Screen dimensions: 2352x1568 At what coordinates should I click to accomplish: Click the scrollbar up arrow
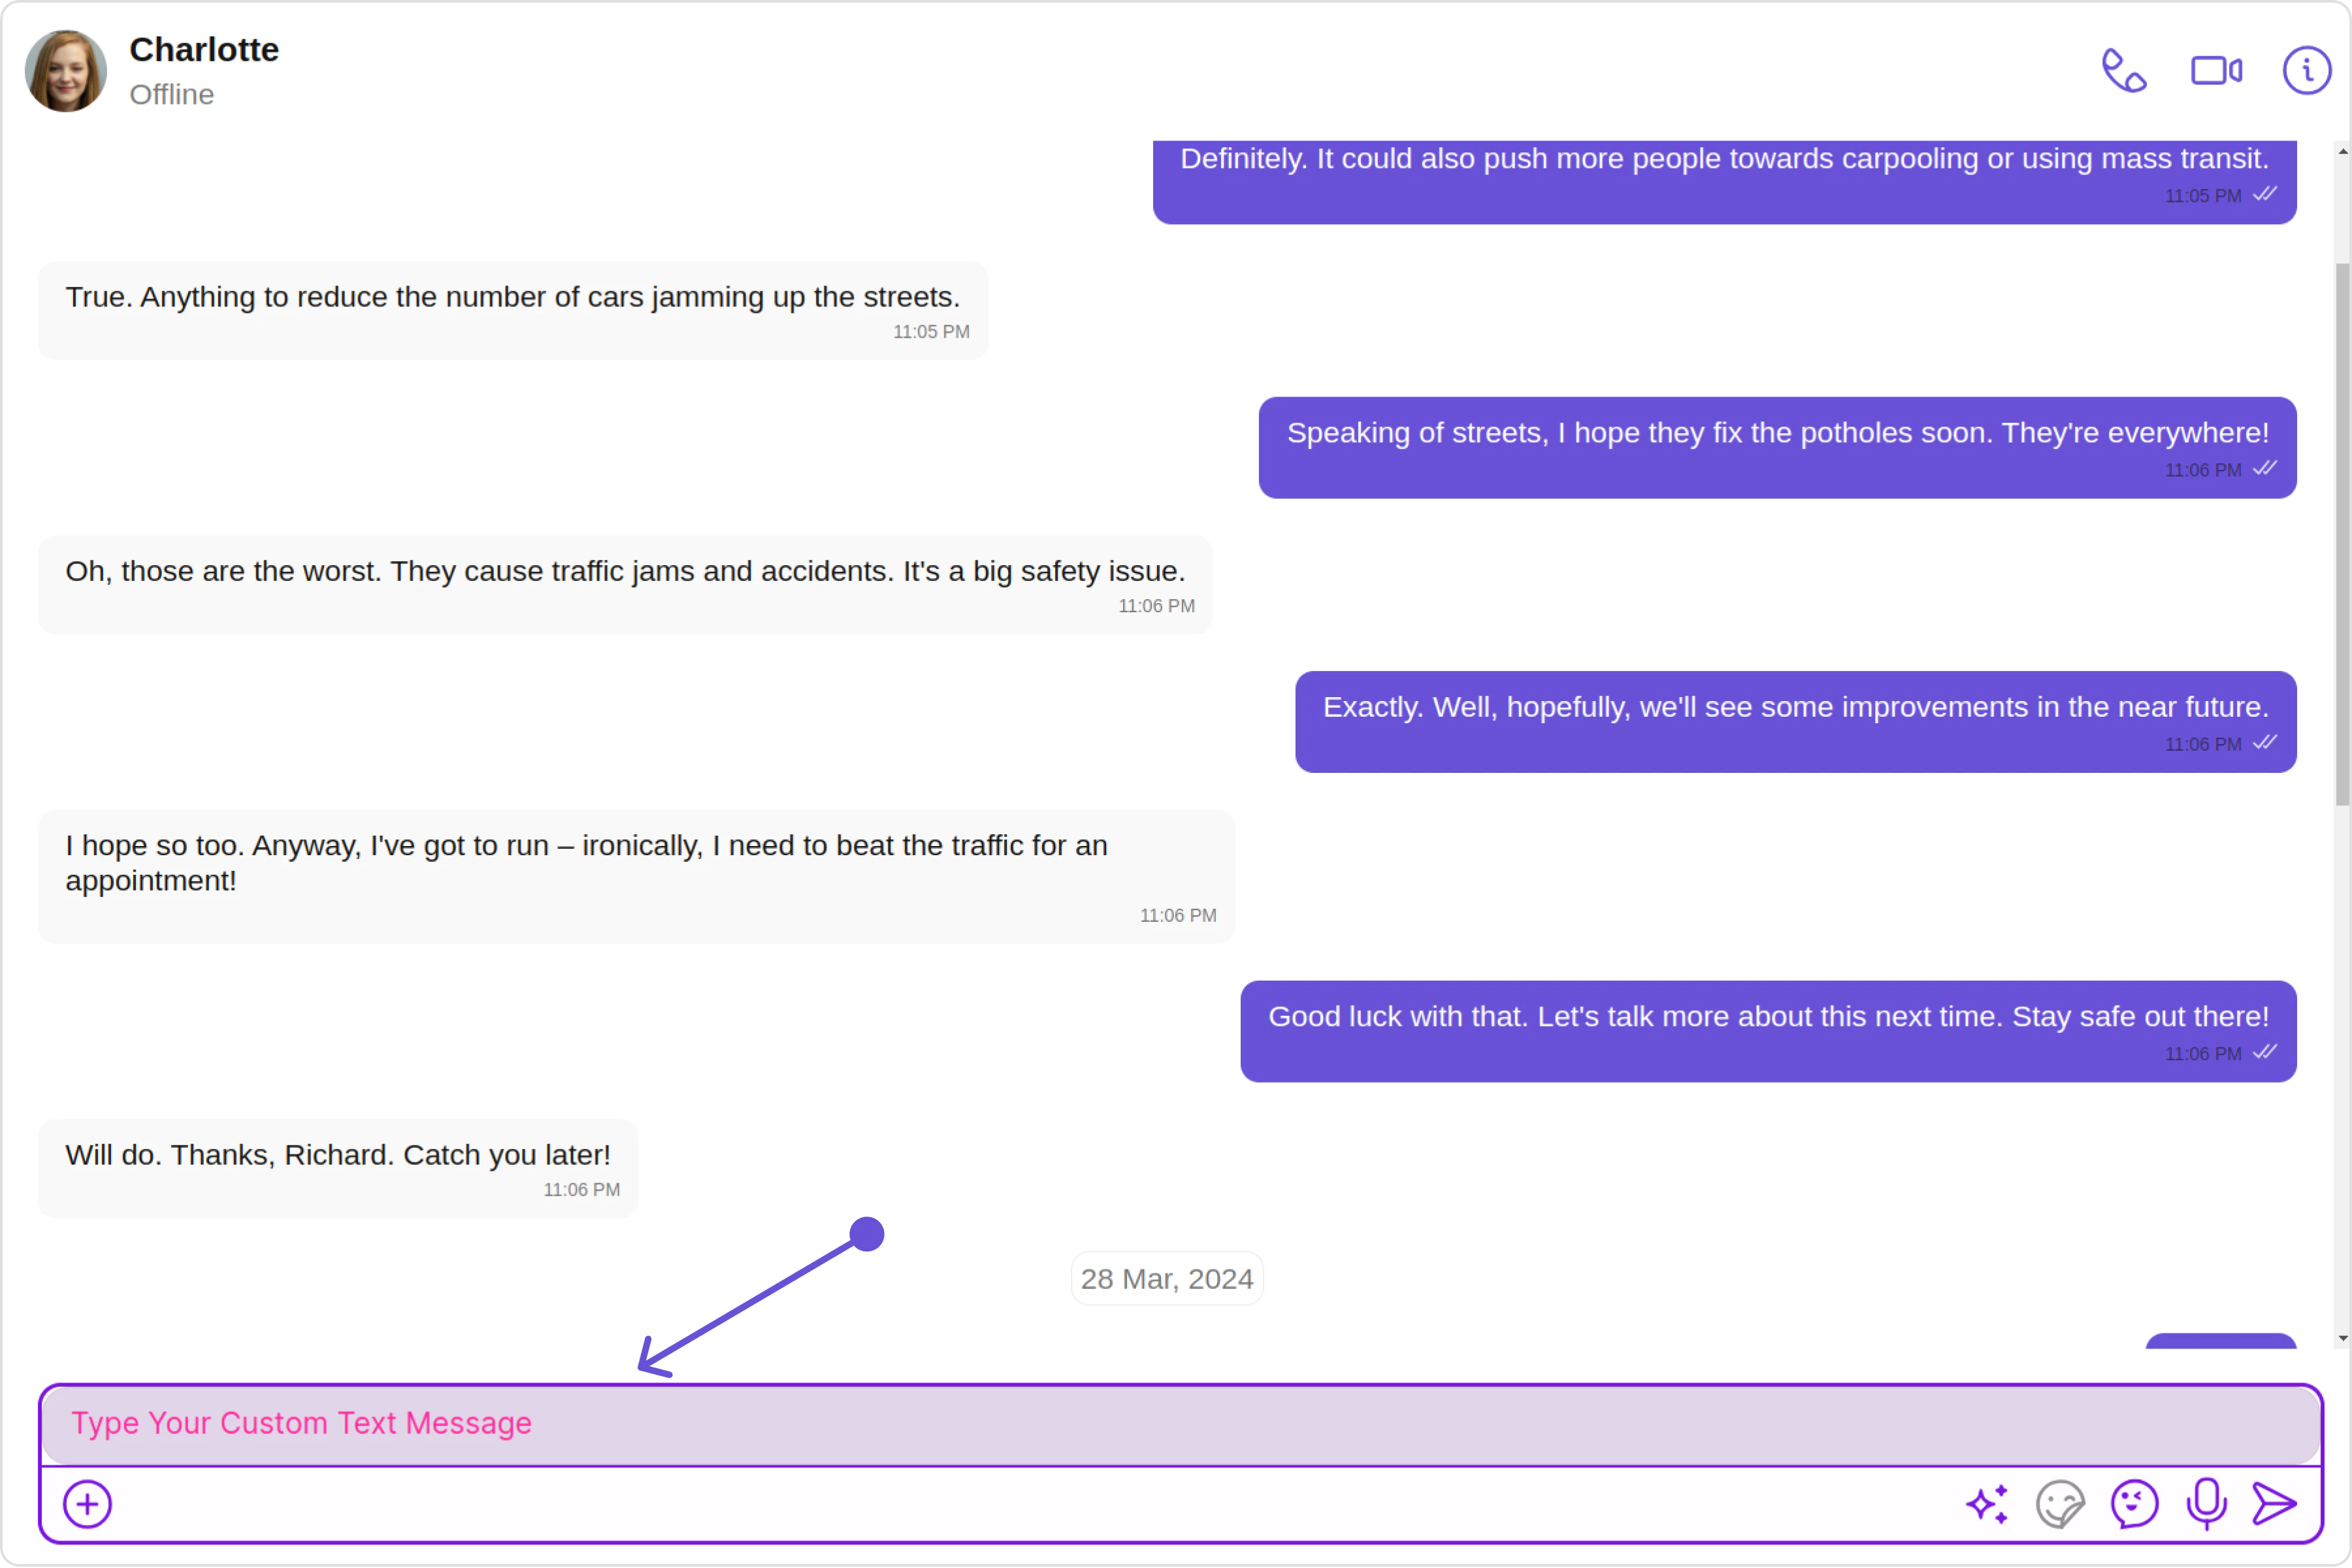2342,152
